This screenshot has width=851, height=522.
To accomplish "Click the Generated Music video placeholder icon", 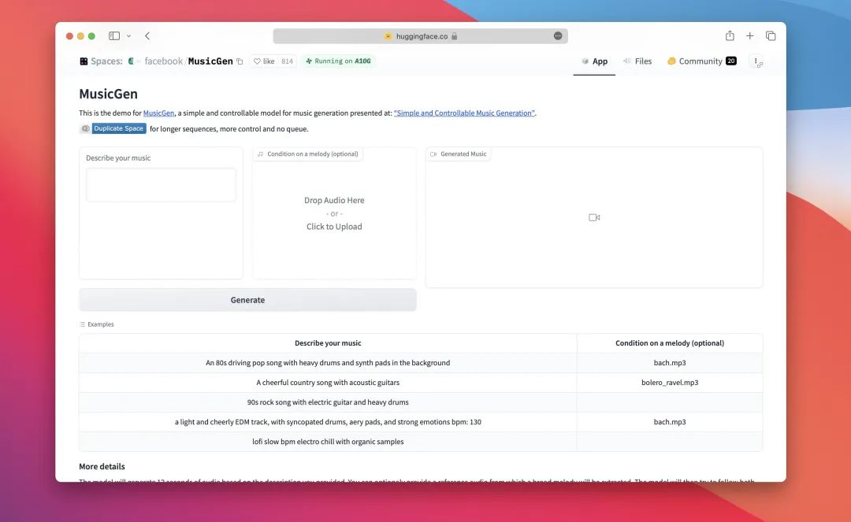I will pos(594,217).
